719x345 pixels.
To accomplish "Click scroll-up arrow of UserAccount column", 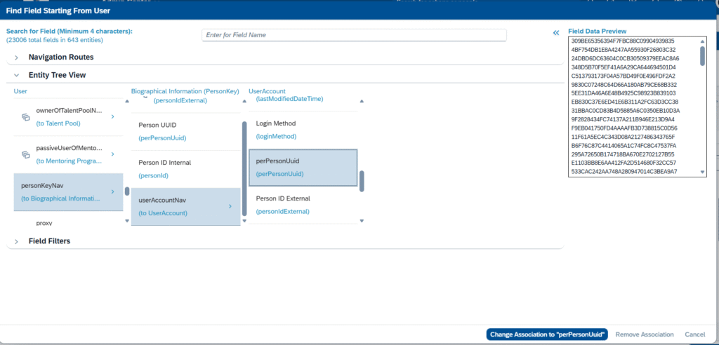I will click(x=362, y=102).
